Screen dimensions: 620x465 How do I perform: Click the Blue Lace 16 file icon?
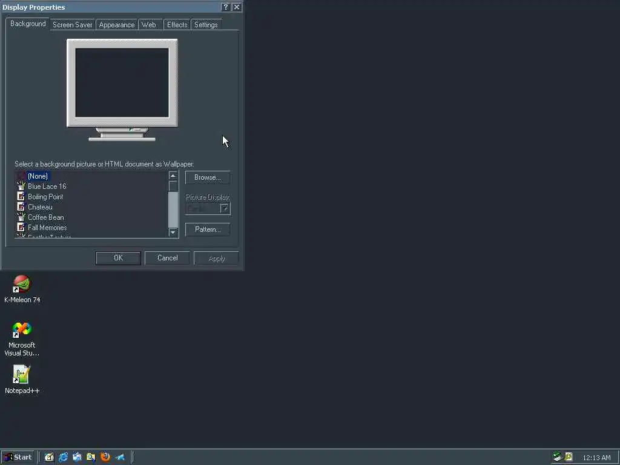coord(21,186)
